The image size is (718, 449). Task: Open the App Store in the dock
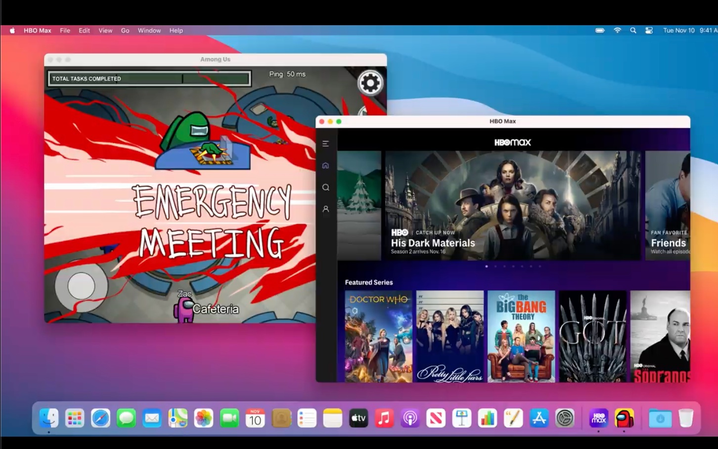coord(539,418)
